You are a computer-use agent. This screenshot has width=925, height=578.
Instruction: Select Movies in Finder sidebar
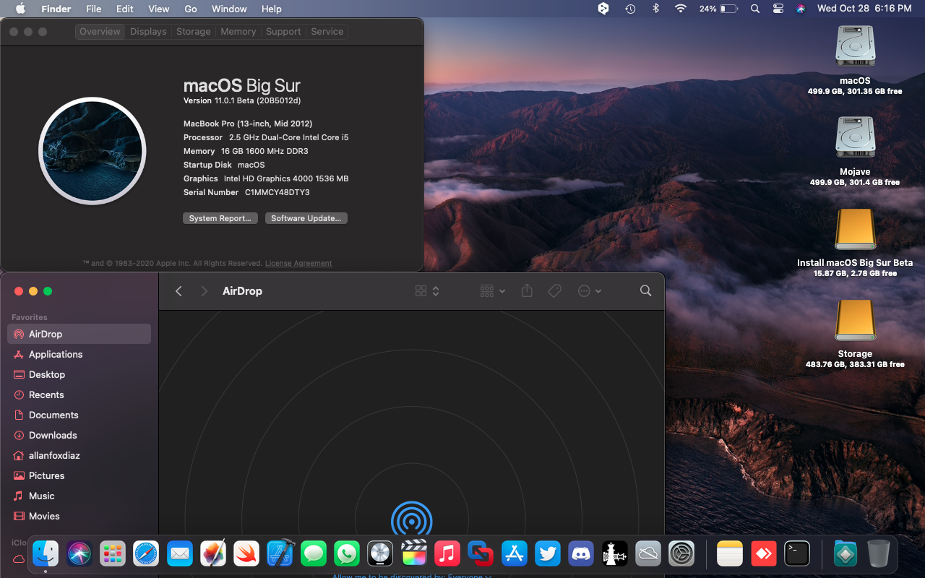[x=79, y=516]
